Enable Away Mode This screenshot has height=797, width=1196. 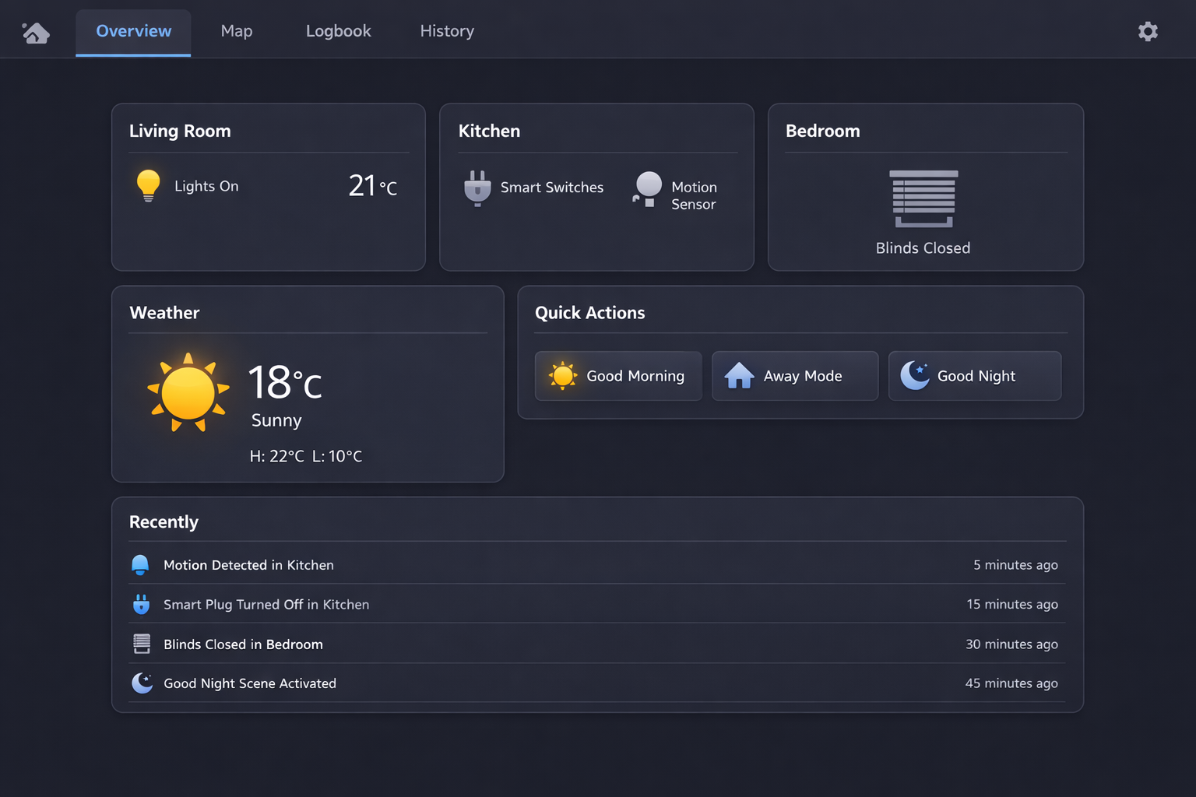pyautogui.click(x=794, y=376)
